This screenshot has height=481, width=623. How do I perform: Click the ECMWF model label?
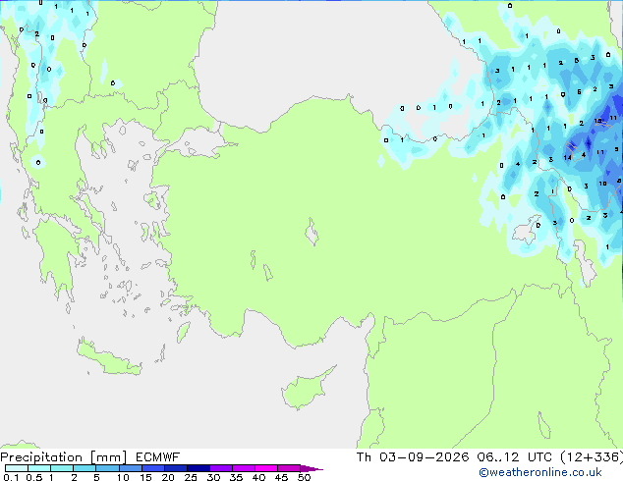[x=158, y=457]
